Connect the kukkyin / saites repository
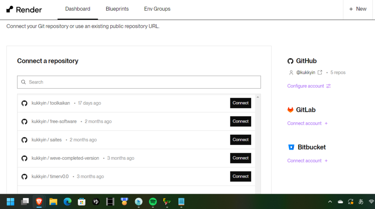 (x=241, y=140)
